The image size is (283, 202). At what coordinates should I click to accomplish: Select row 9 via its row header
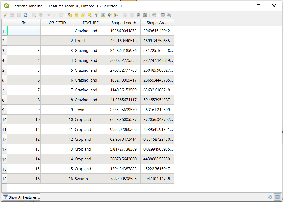[x=4, y=110]
